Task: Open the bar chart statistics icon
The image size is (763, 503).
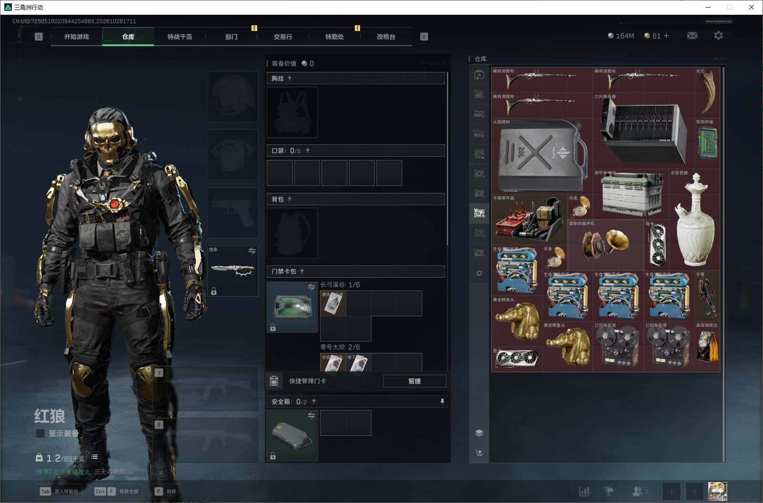Action: (x=584, y=491)
